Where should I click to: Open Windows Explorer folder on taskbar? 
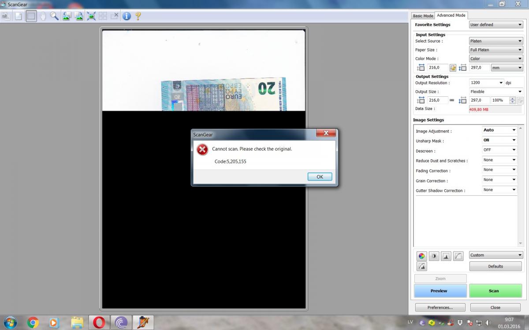click(77, 323)
